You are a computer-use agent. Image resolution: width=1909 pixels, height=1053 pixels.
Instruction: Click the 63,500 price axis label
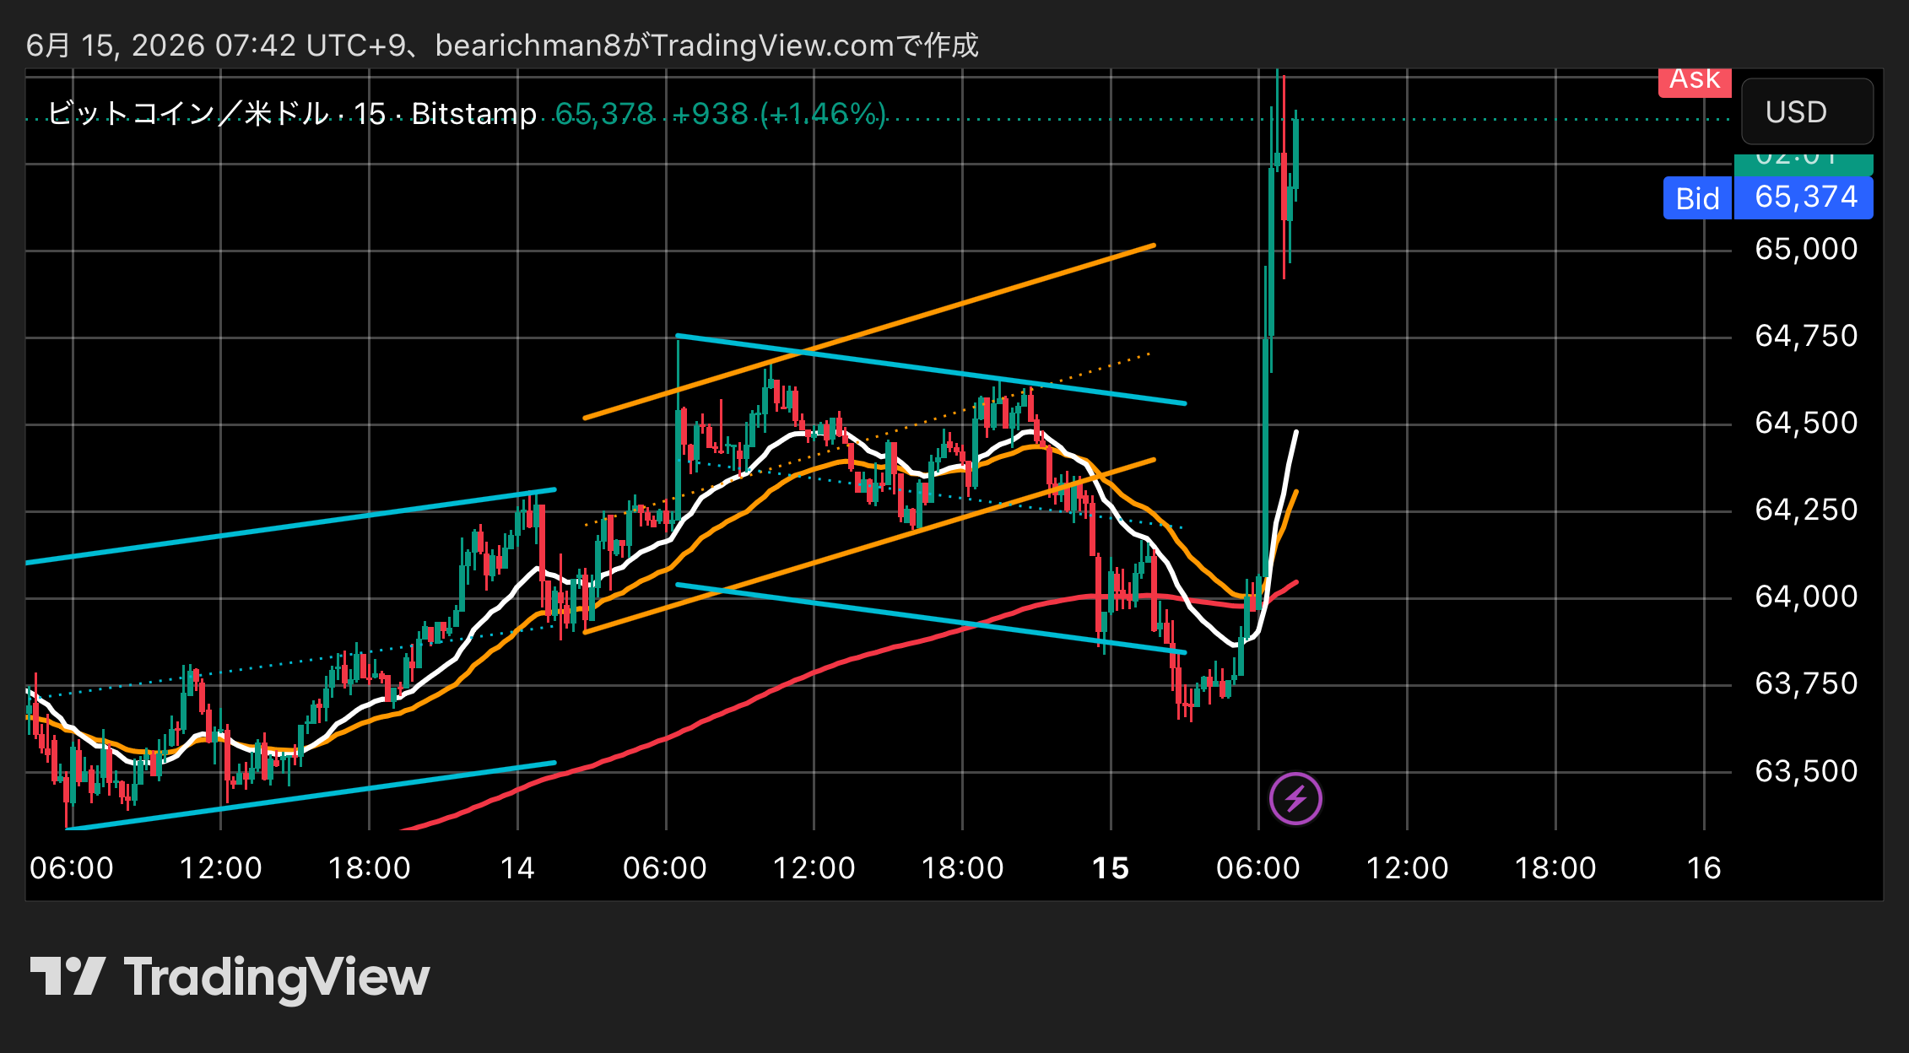coord(1806,770)
